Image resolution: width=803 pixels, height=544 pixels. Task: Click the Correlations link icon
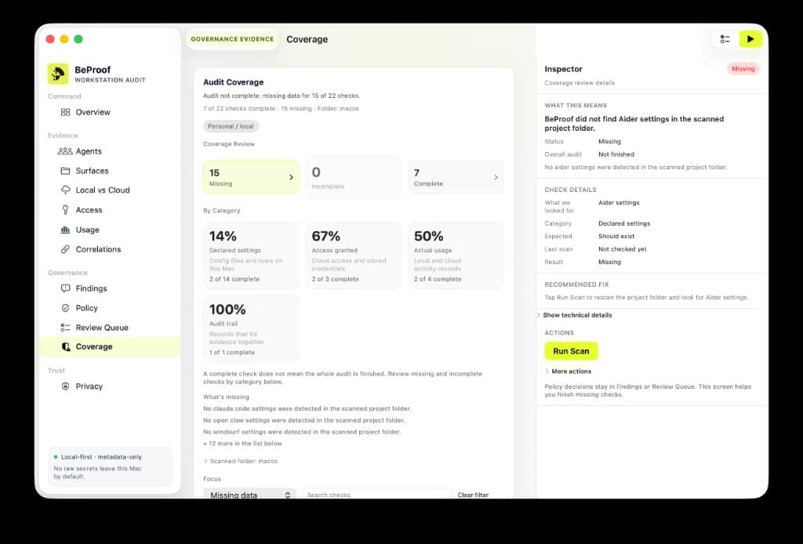[x=66, y=249]
